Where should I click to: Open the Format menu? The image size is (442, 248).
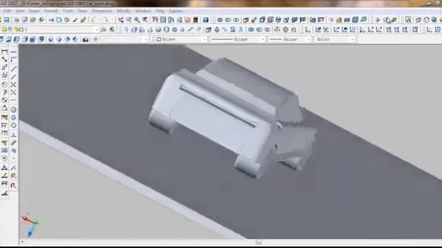pos(51,11)
